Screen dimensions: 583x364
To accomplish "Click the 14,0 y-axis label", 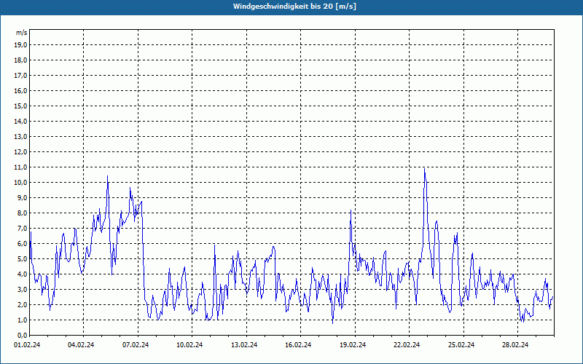I will [20, 121].
